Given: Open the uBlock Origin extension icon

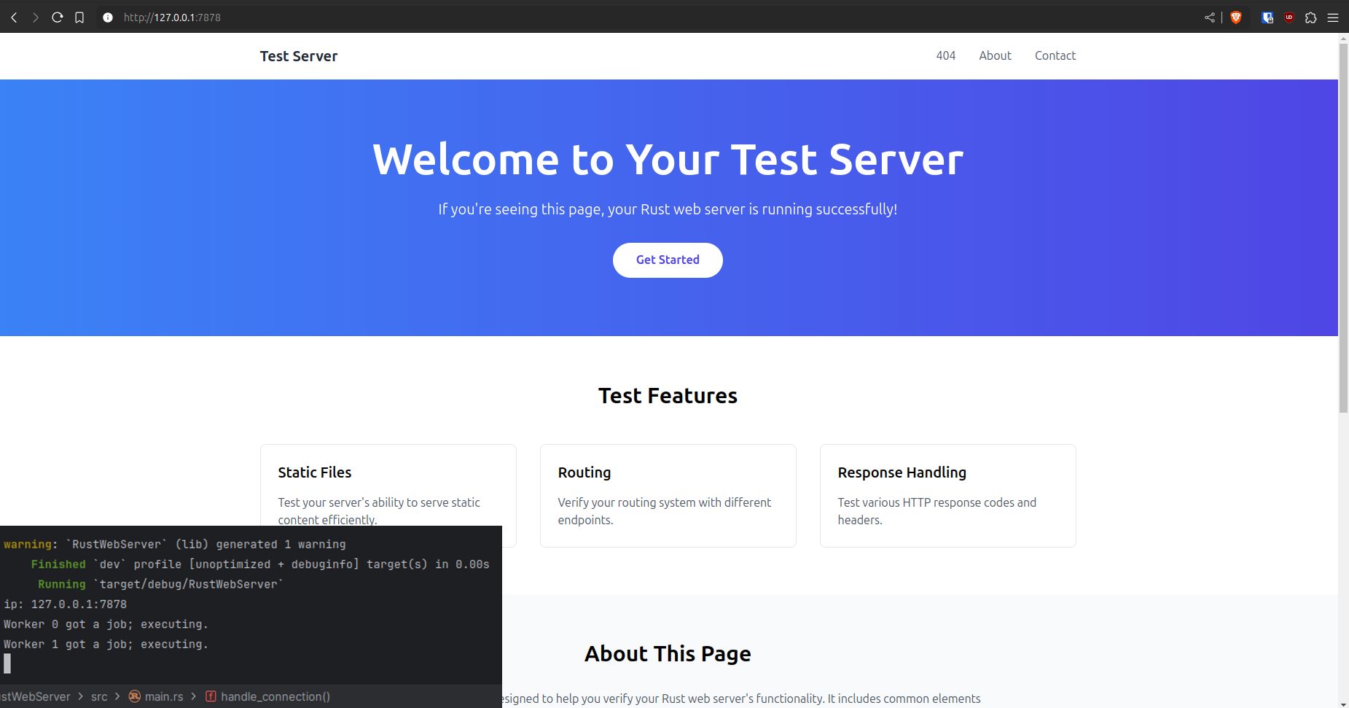Looking at the screenshot, I should point(1289,17).
